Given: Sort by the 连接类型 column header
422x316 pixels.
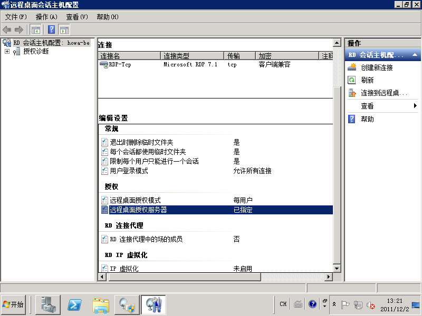Looking at the screenshot, I should tap(192, 56).
